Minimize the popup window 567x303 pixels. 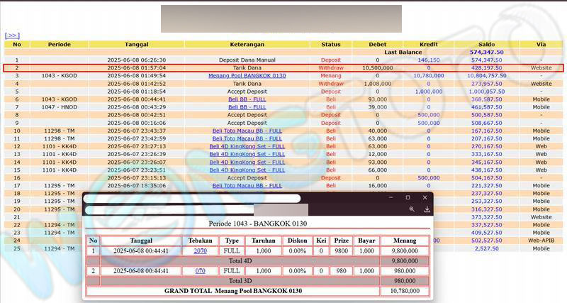click(x=391, y=197)
